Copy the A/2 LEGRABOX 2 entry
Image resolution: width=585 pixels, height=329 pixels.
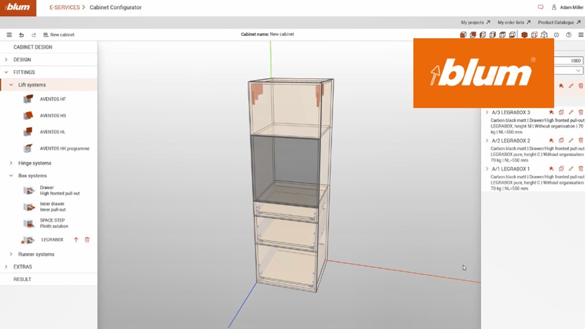pos(561,141)
